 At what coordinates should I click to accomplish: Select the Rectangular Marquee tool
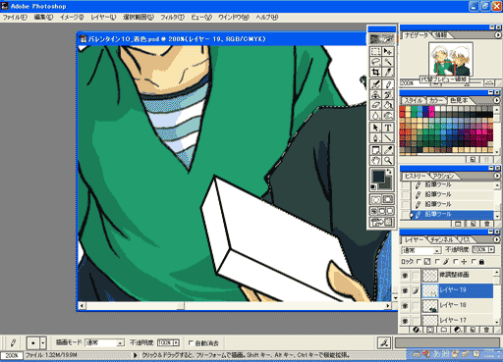(375, 51)
